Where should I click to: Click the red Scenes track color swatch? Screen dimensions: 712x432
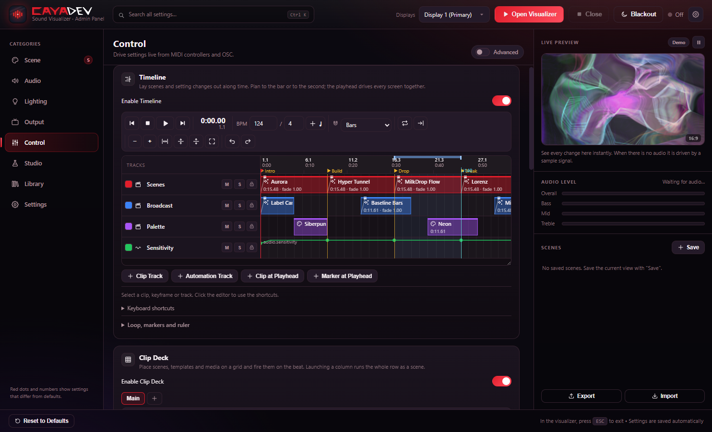(129, 184)
